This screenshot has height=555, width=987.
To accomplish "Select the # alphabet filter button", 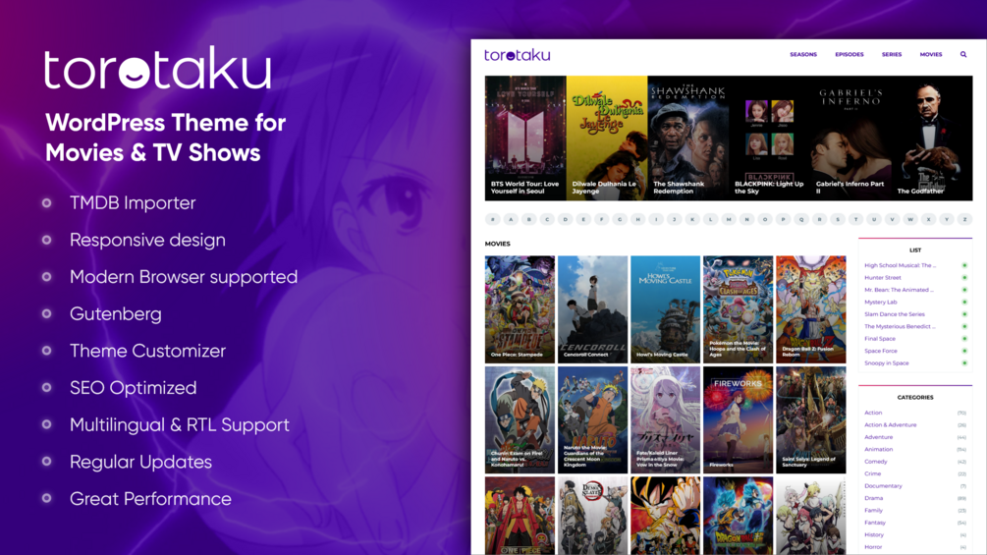I will tap(493, 220).
